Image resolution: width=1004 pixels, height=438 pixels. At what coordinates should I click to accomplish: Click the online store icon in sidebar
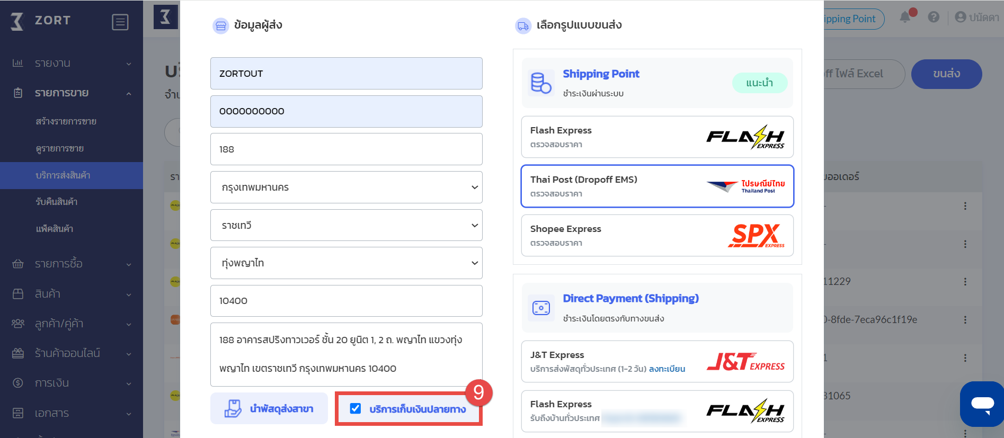tap(17, 353)
